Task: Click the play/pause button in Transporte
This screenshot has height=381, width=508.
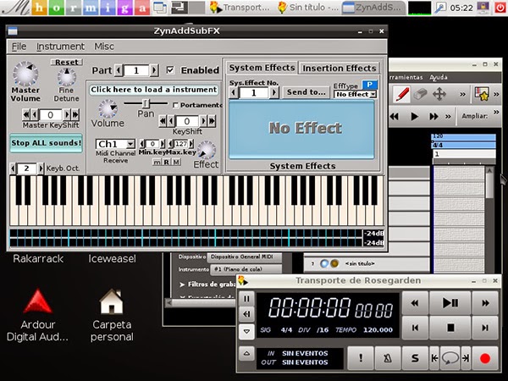Action: coord(450,302)
